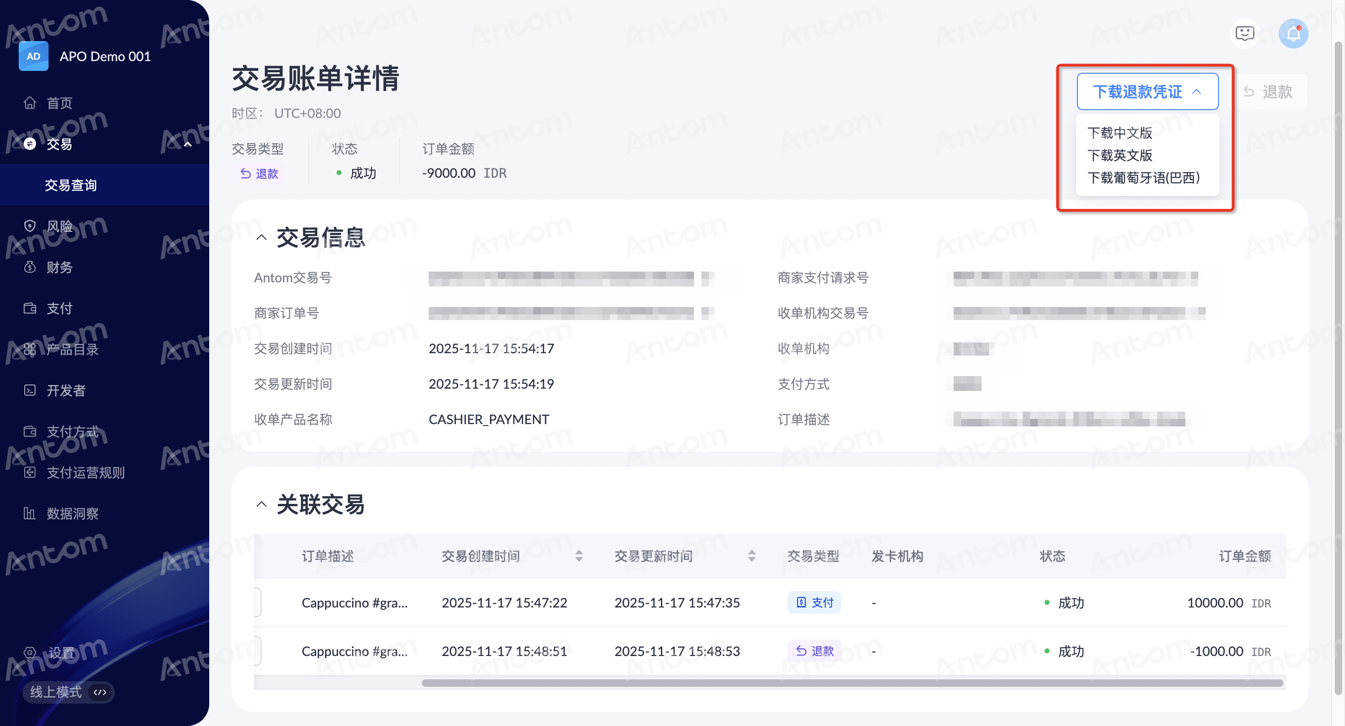Click the 退款 button at top right
Screen dimensions: 1345x726
click(x=1268, y=92)
